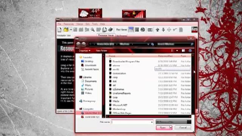
Task: Select Music library in the navigation pane
Action: 88,85
